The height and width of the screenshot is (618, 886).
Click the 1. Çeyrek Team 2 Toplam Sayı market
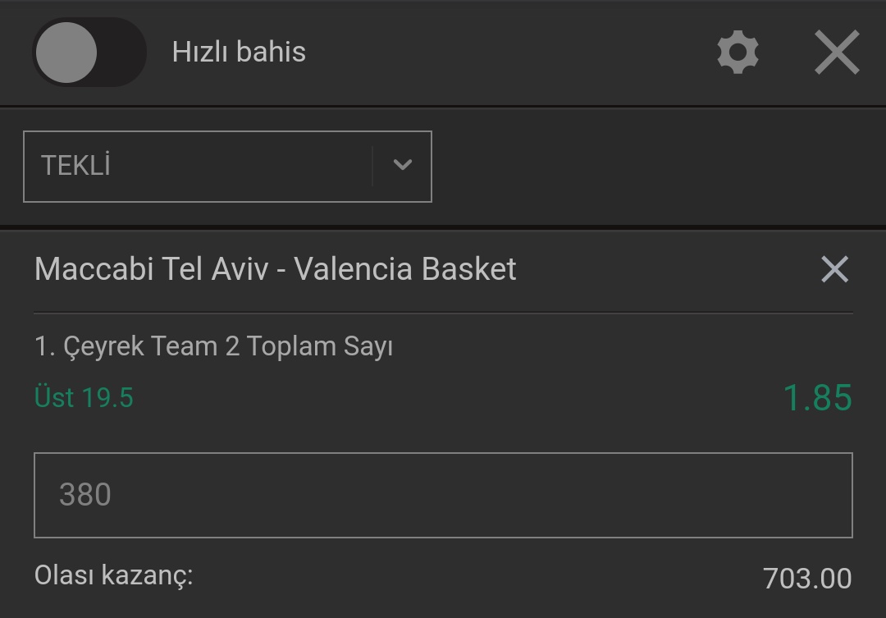[213, 346]
